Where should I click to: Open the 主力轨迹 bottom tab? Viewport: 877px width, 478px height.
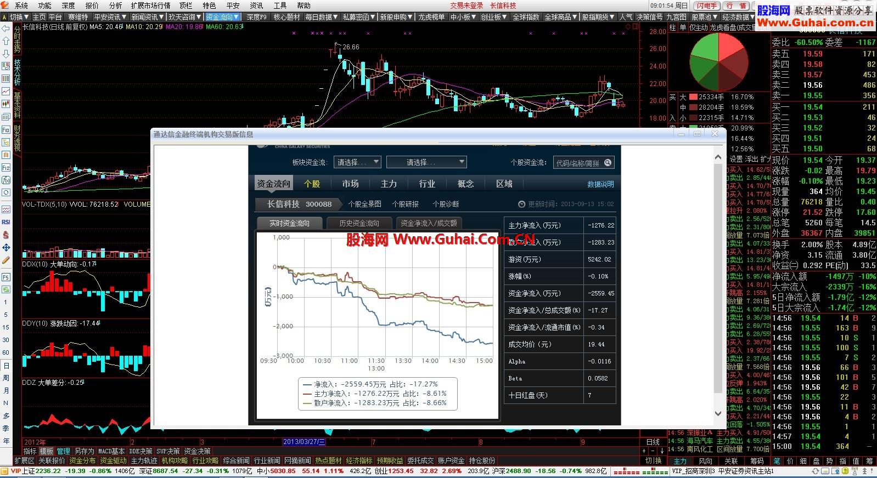pyautogui.click(x=144, y=460)
